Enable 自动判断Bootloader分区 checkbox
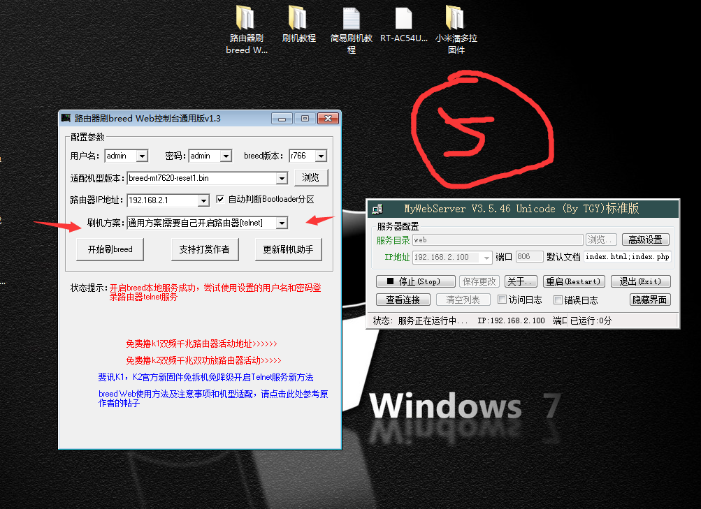701x509 pixels. [x=220, y=199]
